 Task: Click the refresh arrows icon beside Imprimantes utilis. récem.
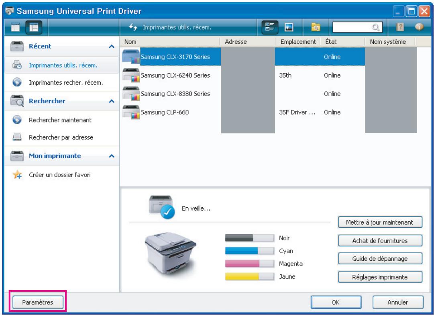[x=133, y=27]
